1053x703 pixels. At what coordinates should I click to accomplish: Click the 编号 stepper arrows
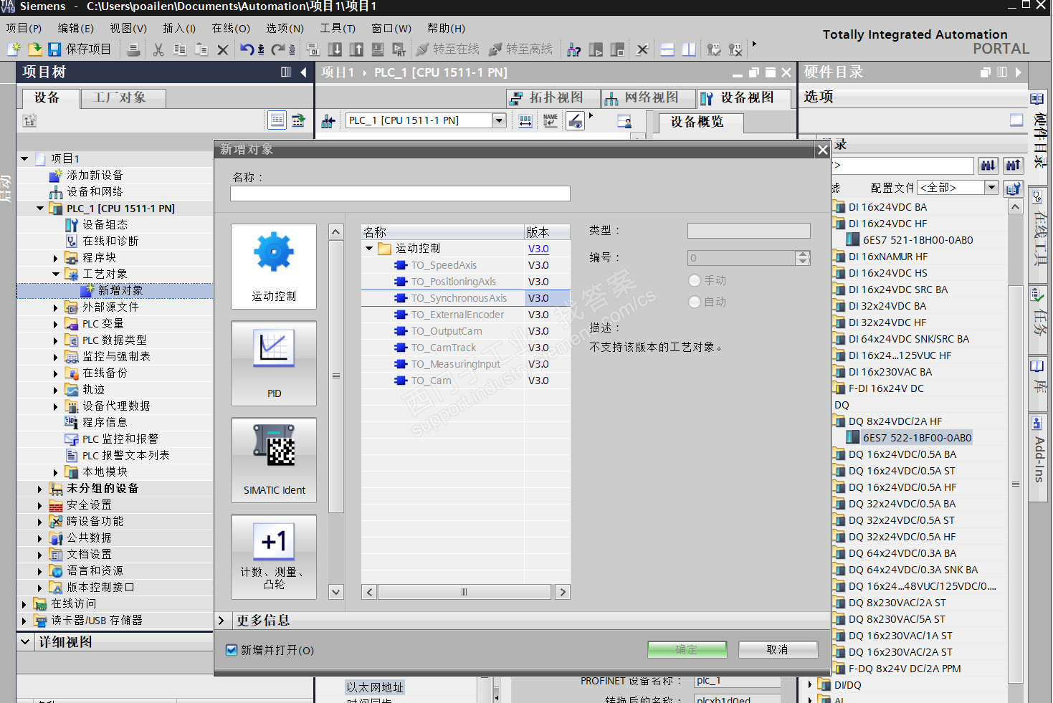804,258
